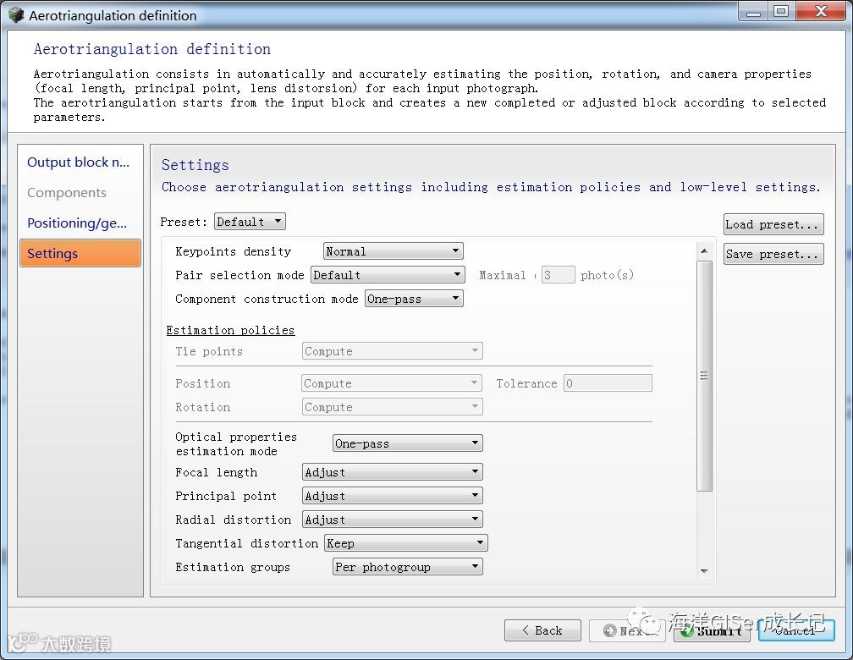Open the disabled Position dropdown
The image size is (853, 660).
[392, 383]
